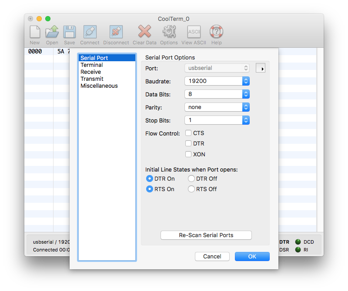Select RTS Off radio button
The width and height of the screenshot is (348, 291).
pyautogui.click(x=191, y=189)
